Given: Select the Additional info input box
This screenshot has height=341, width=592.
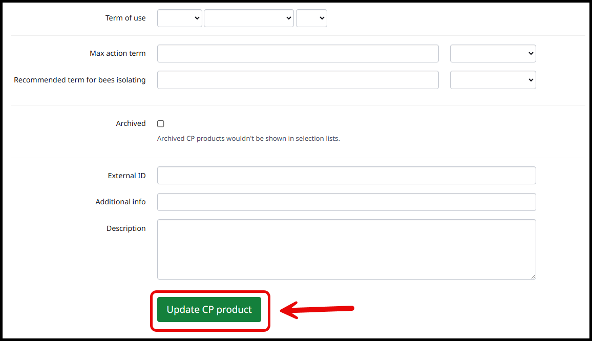Looking at the screenshot, I should (346, 202).
